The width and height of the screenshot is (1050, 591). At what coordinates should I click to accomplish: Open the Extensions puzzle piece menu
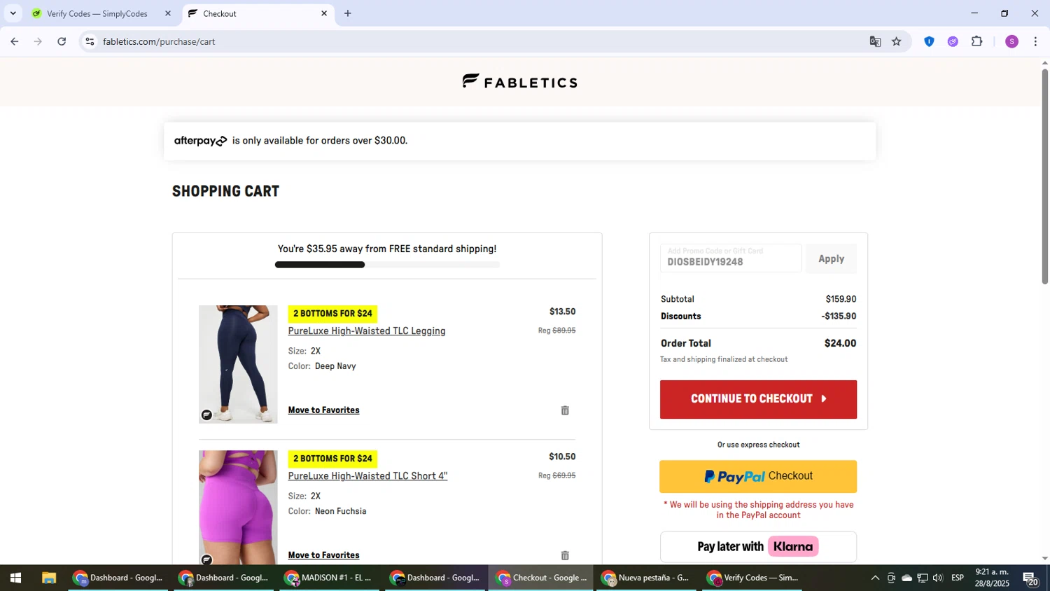coord(977,41)
